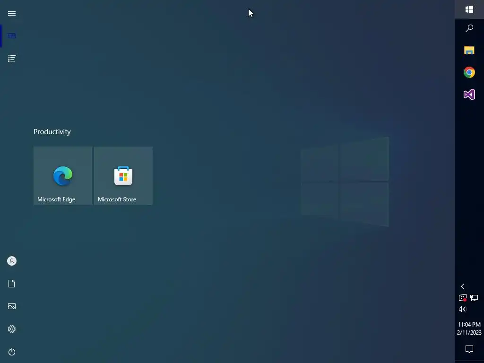Launch Visual Studio from the taskbar
The image size is (484, 363).
coord(469,95)
